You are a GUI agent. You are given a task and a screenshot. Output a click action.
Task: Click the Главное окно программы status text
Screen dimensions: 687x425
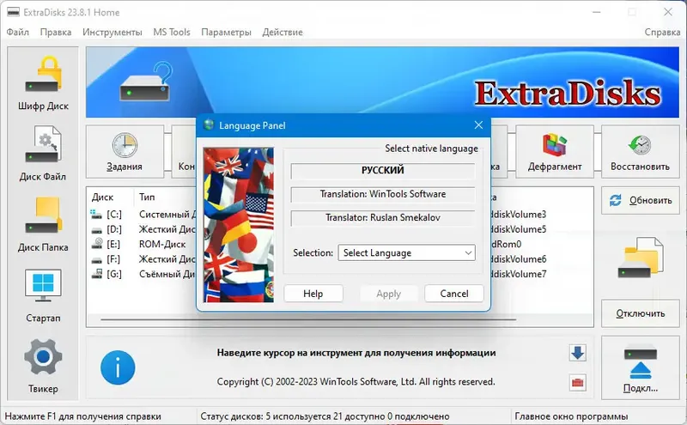point(571,416)
